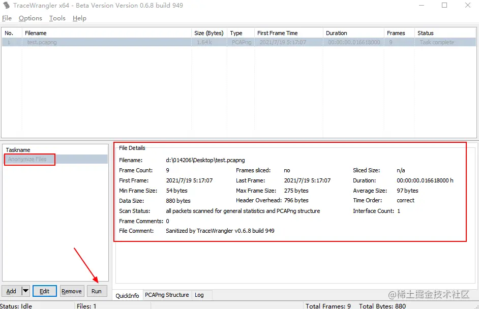
Task: Click the Remove task button
Action: tap(72, 291)
